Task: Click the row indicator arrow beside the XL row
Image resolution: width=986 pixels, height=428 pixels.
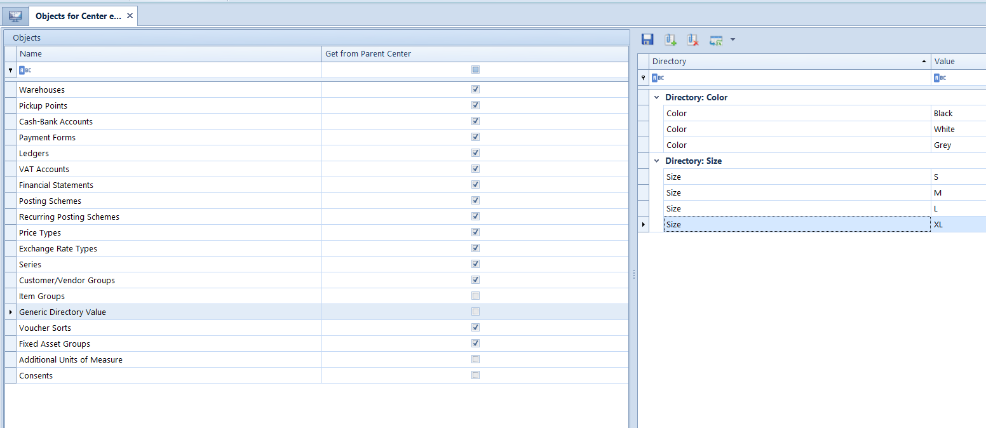Action: tap(644, 224)
